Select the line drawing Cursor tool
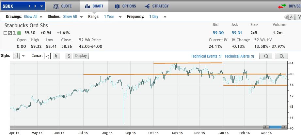The image size is (301, 136). (x=47, y=56)
